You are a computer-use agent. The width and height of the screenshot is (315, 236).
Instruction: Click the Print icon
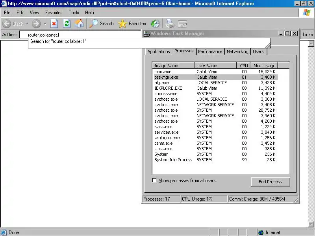click(x=170, y=24)
